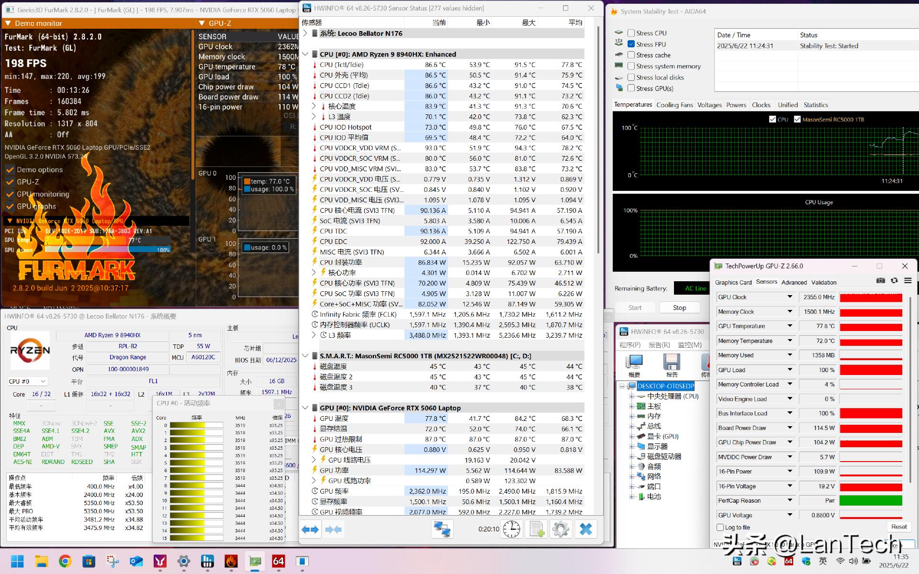The image size is (919, 574).
Task: Expand 系统: Lecoo Bellator N176 group
Action: coord(305,33)
